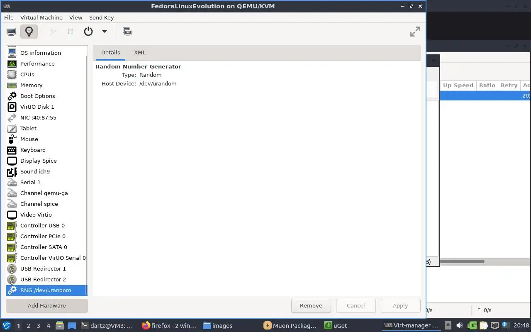This screenshot has height=332, width=531.
Task: Select USB Redirector 2 entry
Action: [x=46, y=279]
